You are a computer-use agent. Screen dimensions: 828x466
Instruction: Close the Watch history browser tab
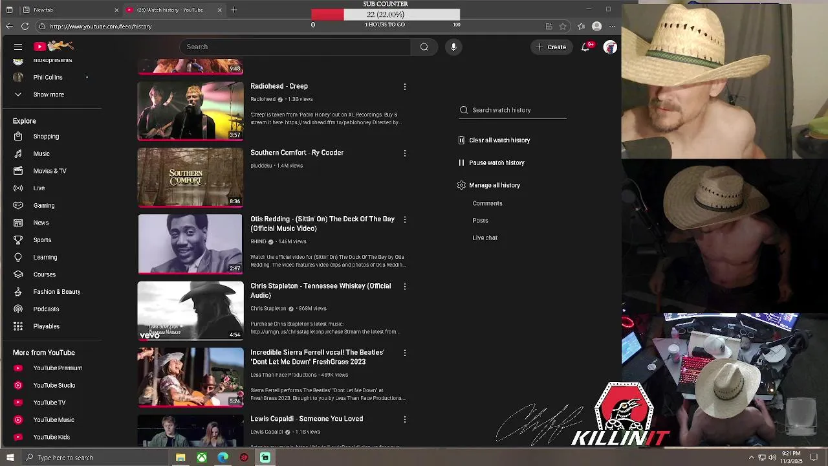219,10
